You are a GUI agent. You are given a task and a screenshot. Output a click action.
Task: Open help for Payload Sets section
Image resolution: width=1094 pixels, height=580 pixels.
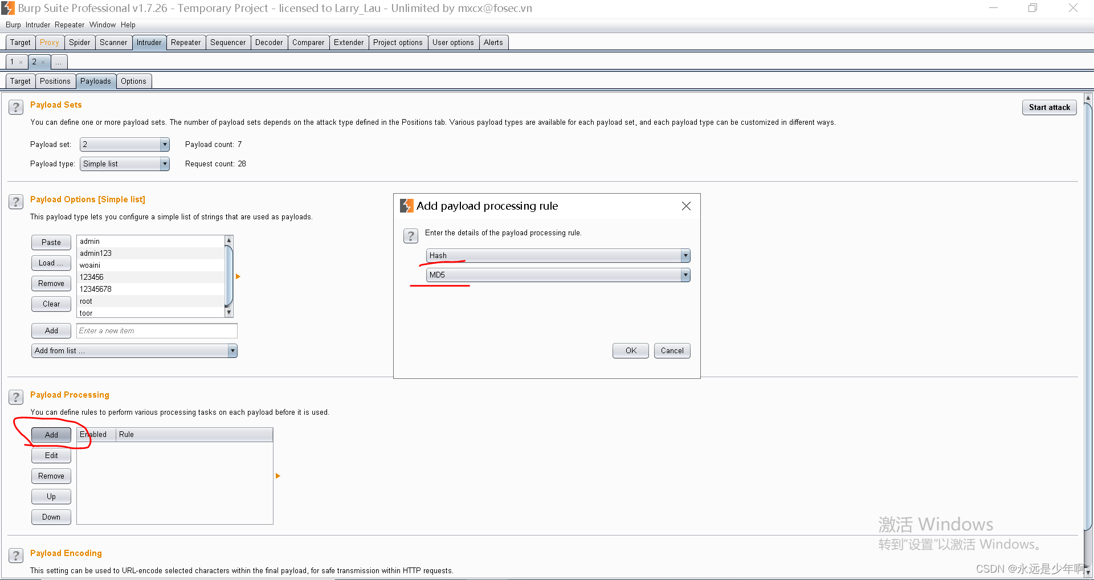[16, 107]
